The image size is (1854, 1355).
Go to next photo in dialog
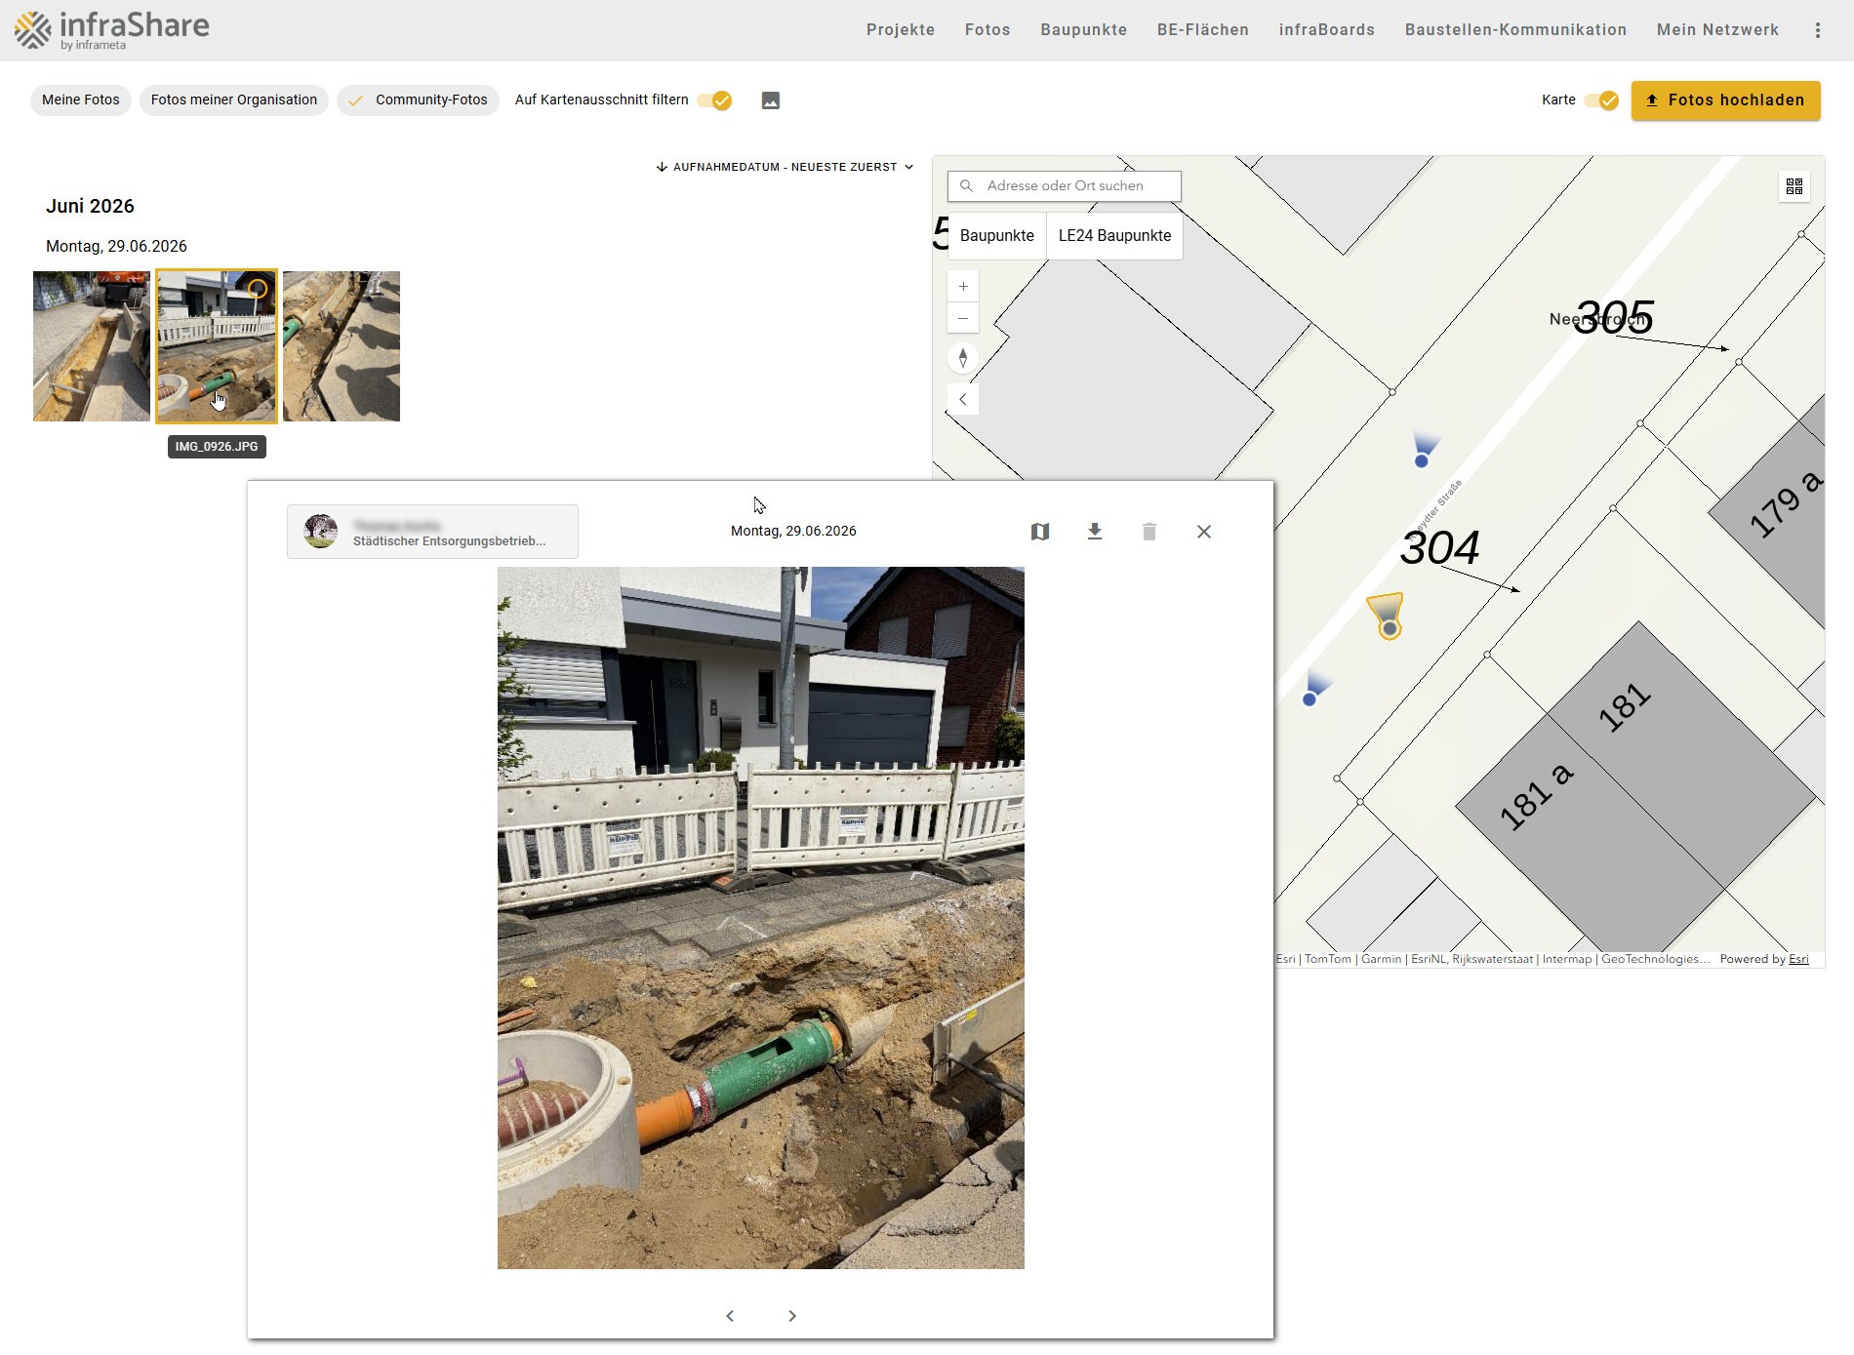click(x=792, y=1316)
